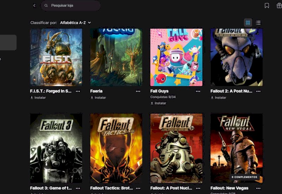The height and width of the screenshot is (194, 282).
Task: Open the three-dot menu for Faeria
Action: click(x=138, y=91)
